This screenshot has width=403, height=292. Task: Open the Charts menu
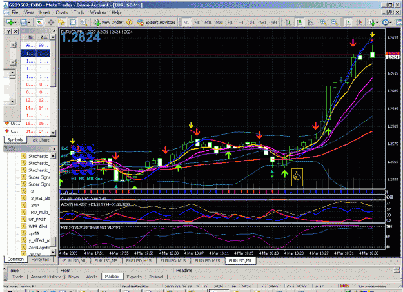click(62, 12)
